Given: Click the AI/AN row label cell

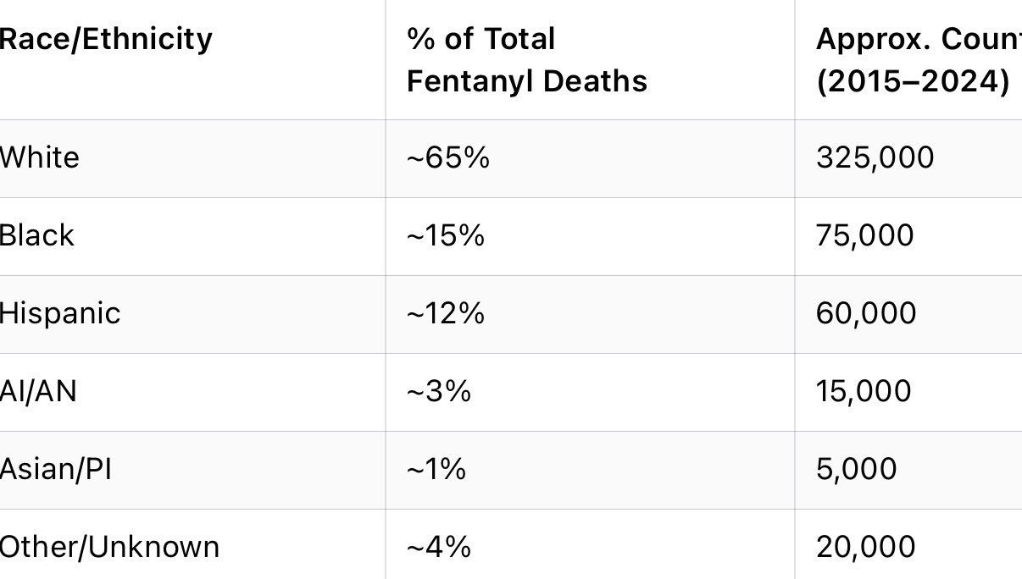Looking at the screenshot, I should [37, 391].
